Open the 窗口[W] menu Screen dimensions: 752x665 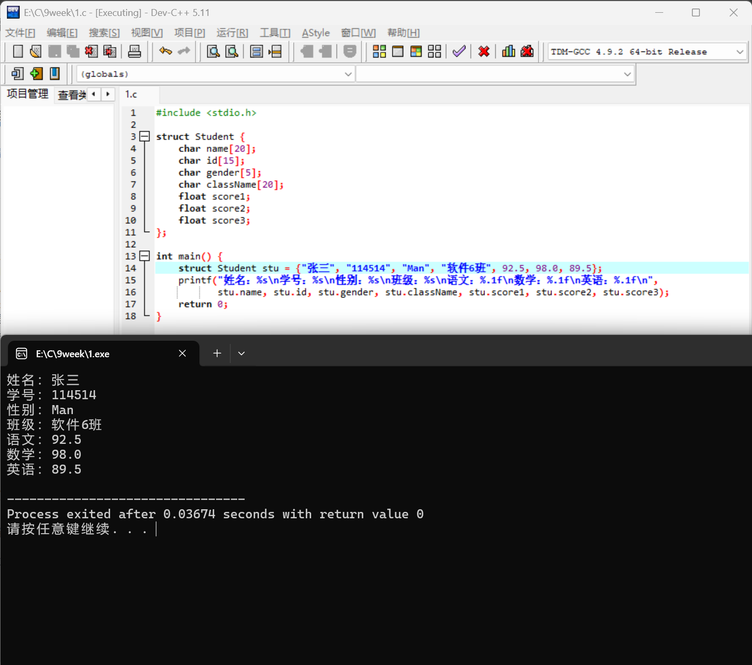click(x=358, y=33)
